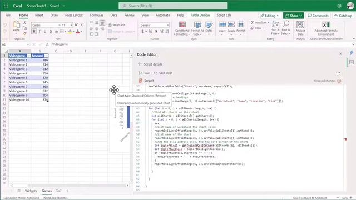Delete cells using Delete icon
This screenshot has height=200, width=356.
231,24
